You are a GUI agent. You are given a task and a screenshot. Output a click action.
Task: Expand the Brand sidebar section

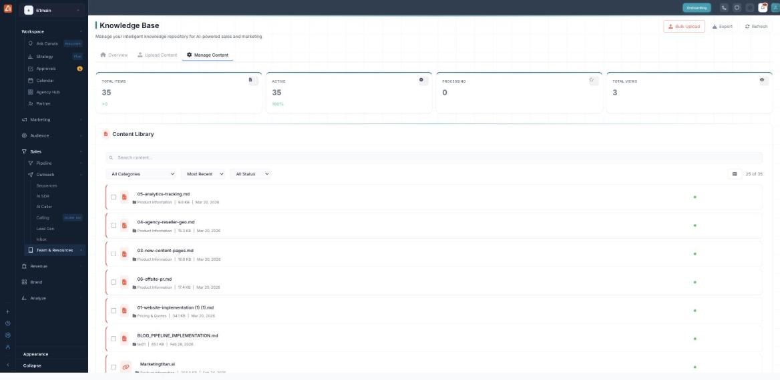pos(52,282)
